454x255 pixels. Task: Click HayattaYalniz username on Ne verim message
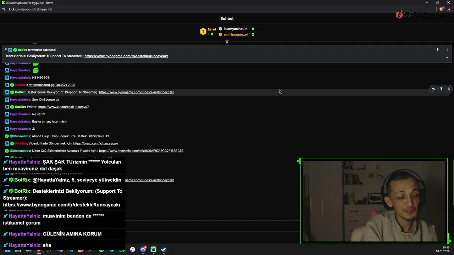coord(20,114)
